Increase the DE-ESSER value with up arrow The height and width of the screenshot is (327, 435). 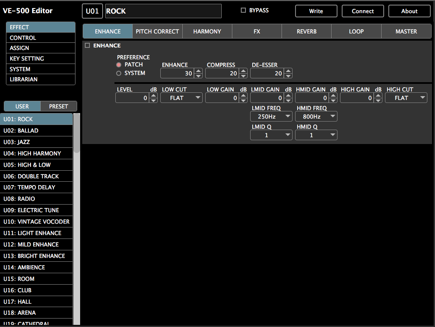(288, 71)
